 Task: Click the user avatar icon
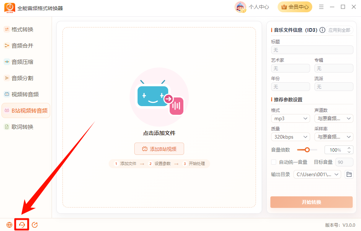[x=240, y=7]
